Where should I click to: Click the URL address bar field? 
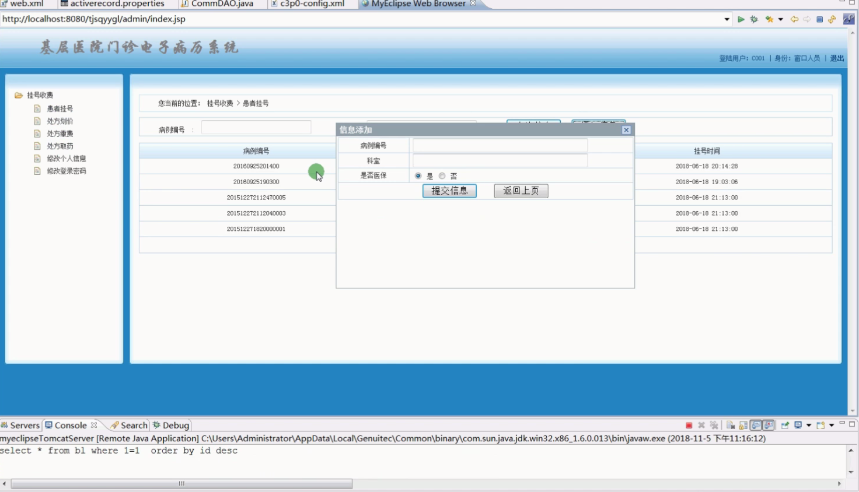[x=361, y=19]
